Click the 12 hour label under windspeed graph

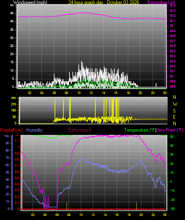point(91,93)
